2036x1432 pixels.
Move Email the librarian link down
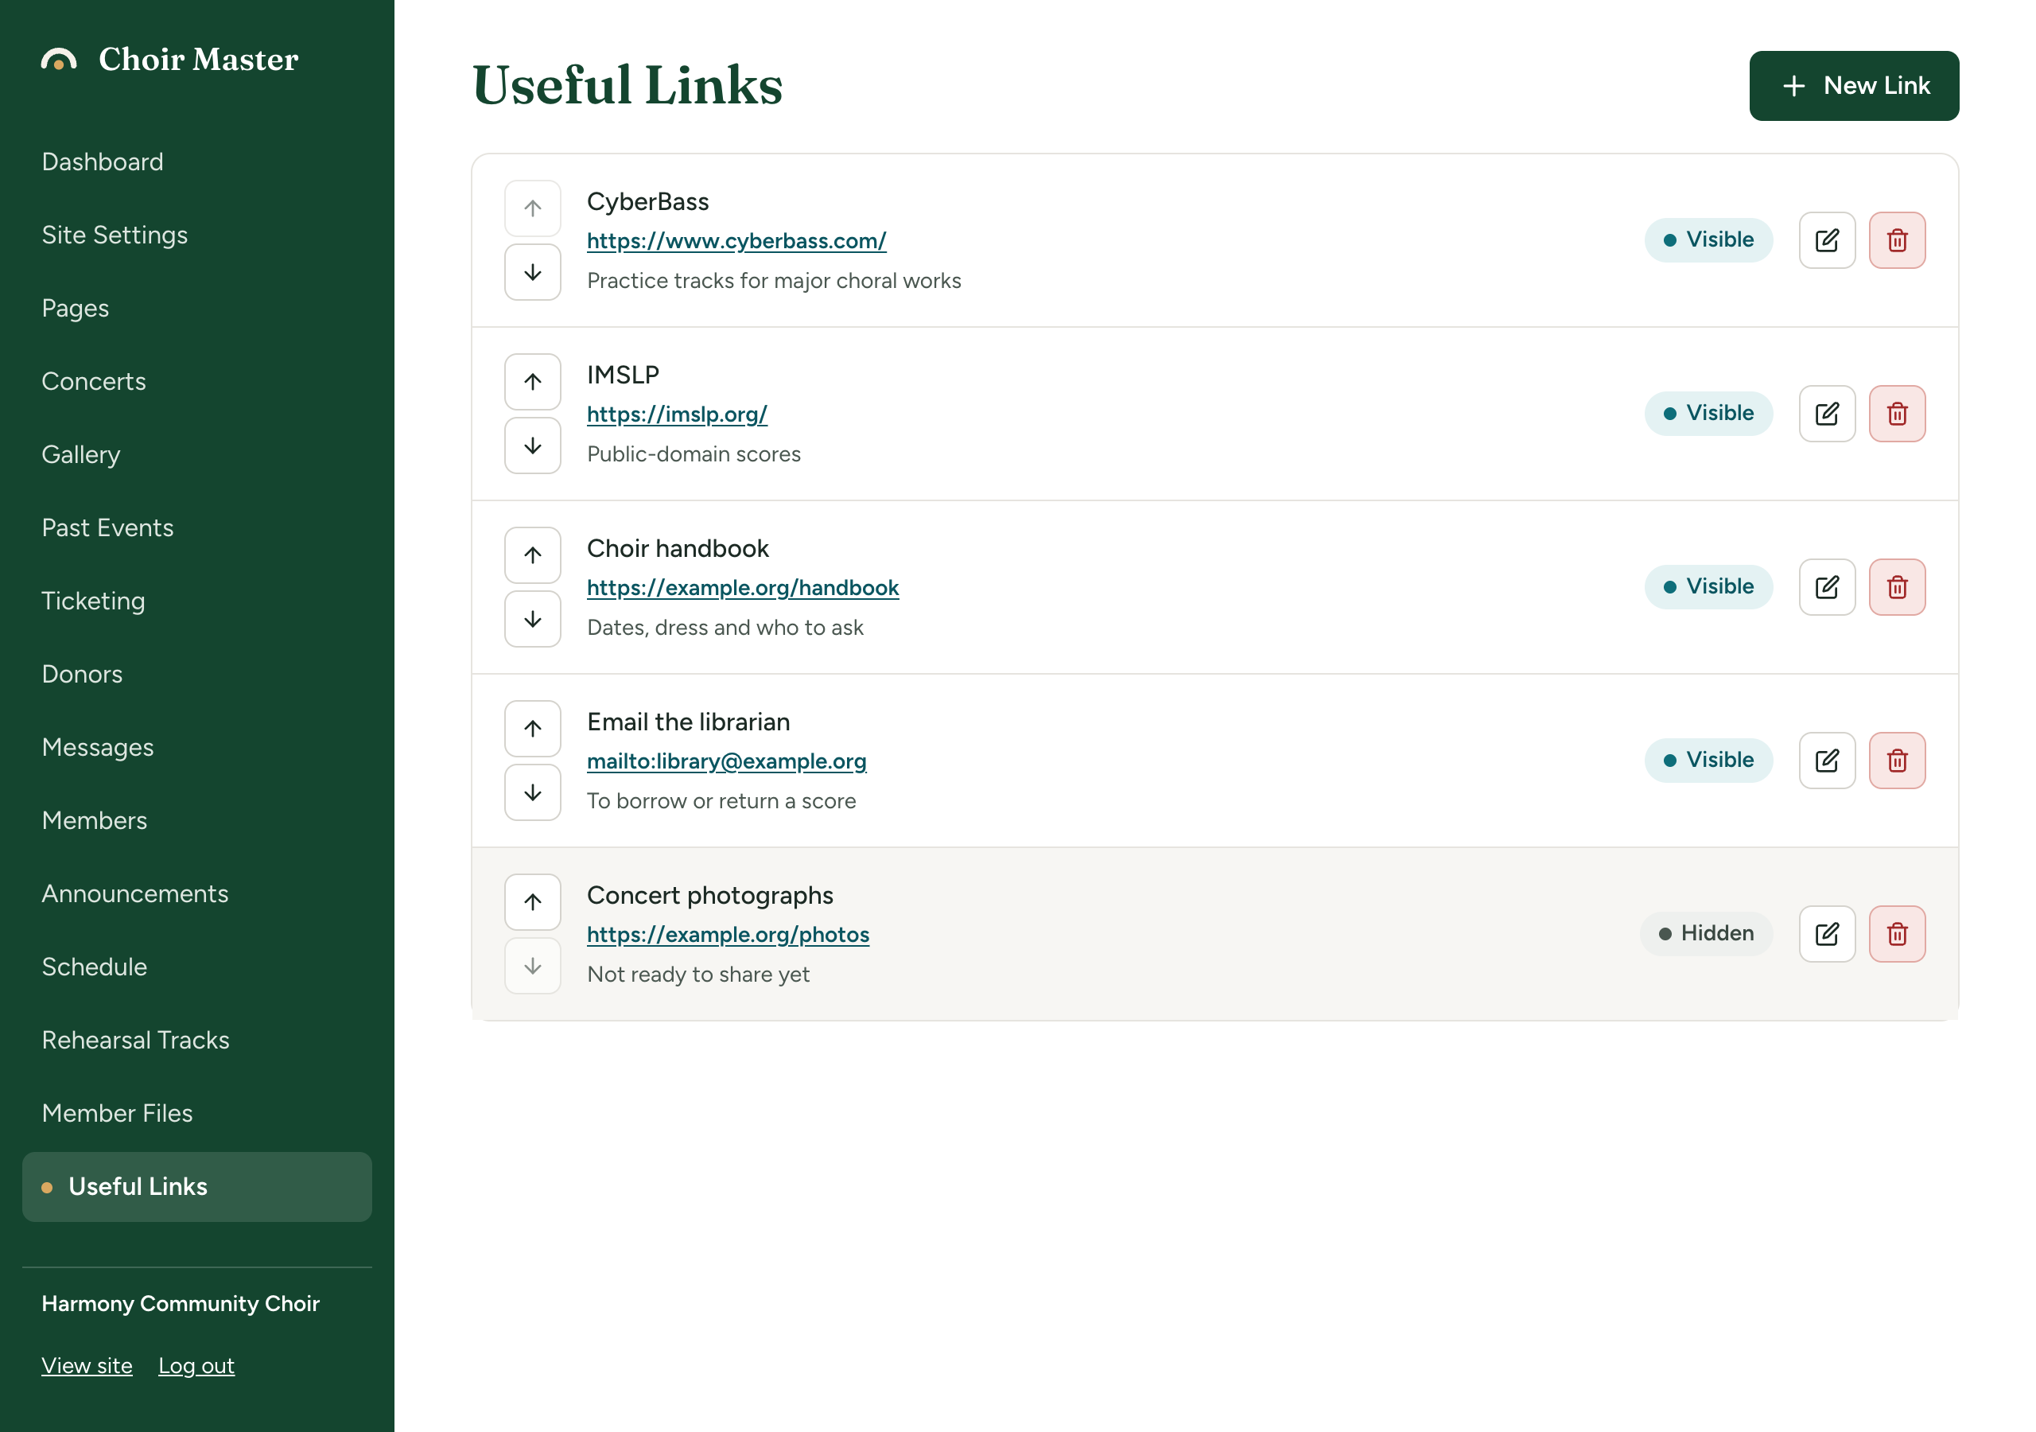point(532,792)
